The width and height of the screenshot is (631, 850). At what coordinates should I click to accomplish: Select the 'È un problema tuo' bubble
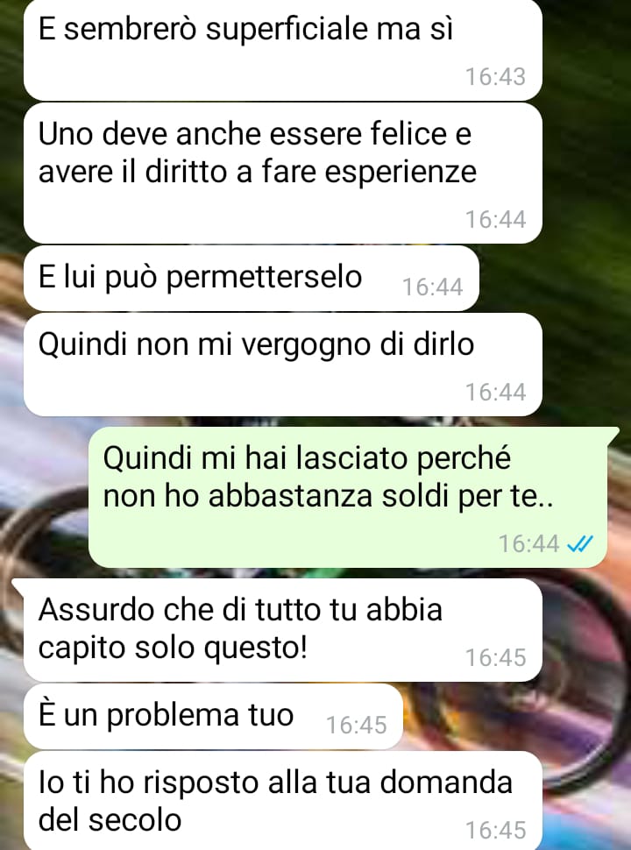(x=214, y=717)
